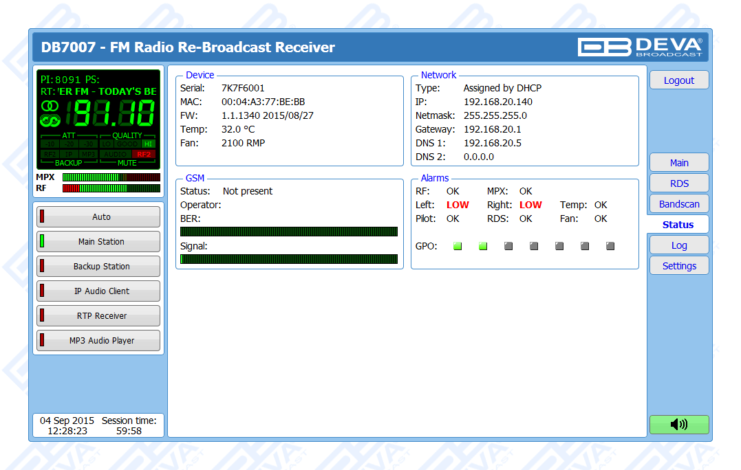This screenshot has width=741, height=470.
Task: Click the speaker audio listen button
Action: coord(678,425)
